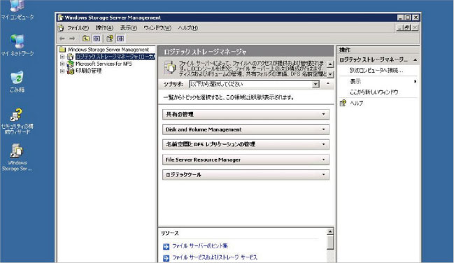The height and width of the screenshot is (263, 454).
Task: Click the ロジテック ストレージマネージャ center pane heading
Action: [205, 52]
